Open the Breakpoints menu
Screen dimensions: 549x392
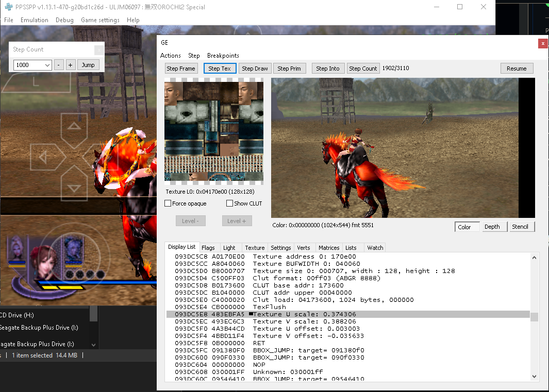click(x=223, y=55)
